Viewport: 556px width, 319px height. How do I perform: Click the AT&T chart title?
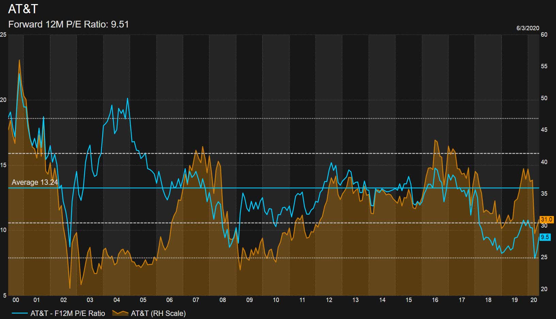coord(23,9)
